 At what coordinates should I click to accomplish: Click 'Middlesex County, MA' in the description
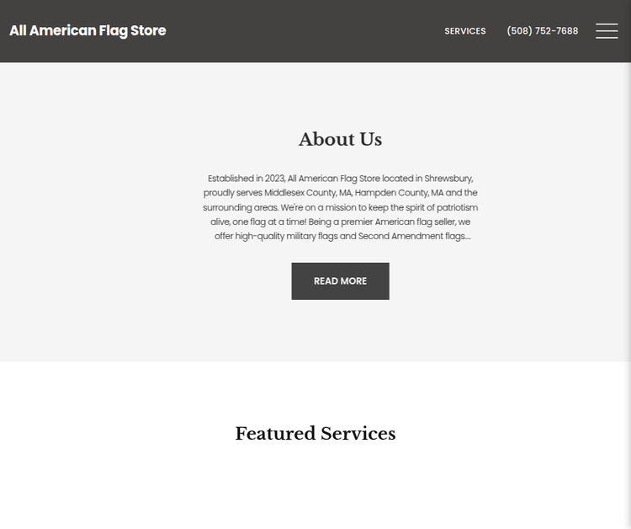308,193
